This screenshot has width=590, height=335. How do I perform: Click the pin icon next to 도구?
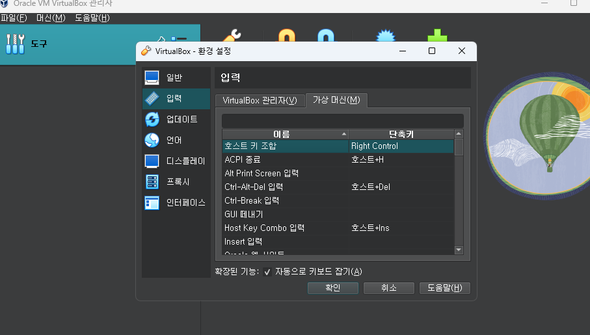click(x=161, y=39)
